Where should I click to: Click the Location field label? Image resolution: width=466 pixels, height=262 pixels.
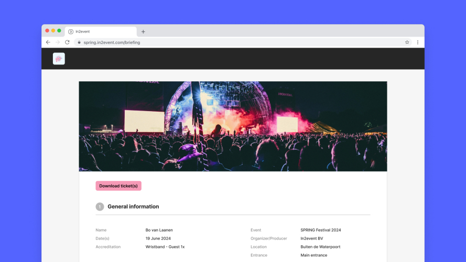(x=258, y=247)
